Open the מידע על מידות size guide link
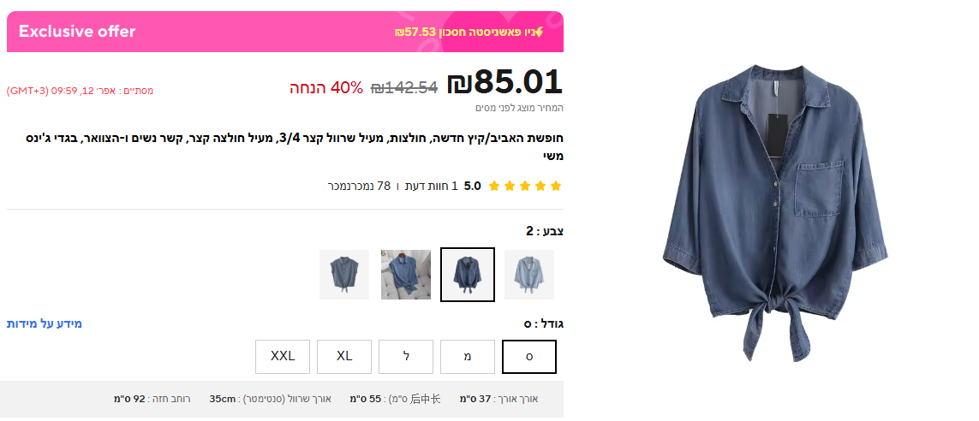The height and width of the screenshot is (421, 979). (x=45, y=323)
